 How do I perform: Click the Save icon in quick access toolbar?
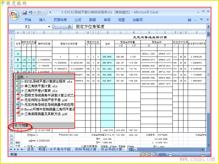pyautogui.click(x=25, y=13)
